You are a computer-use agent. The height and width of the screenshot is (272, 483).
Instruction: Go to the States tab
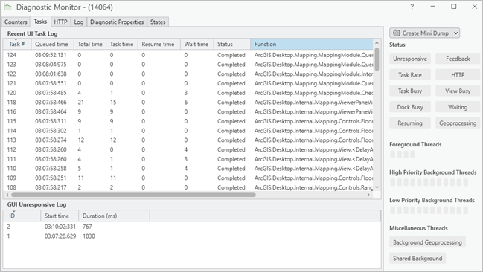[158, 22]
